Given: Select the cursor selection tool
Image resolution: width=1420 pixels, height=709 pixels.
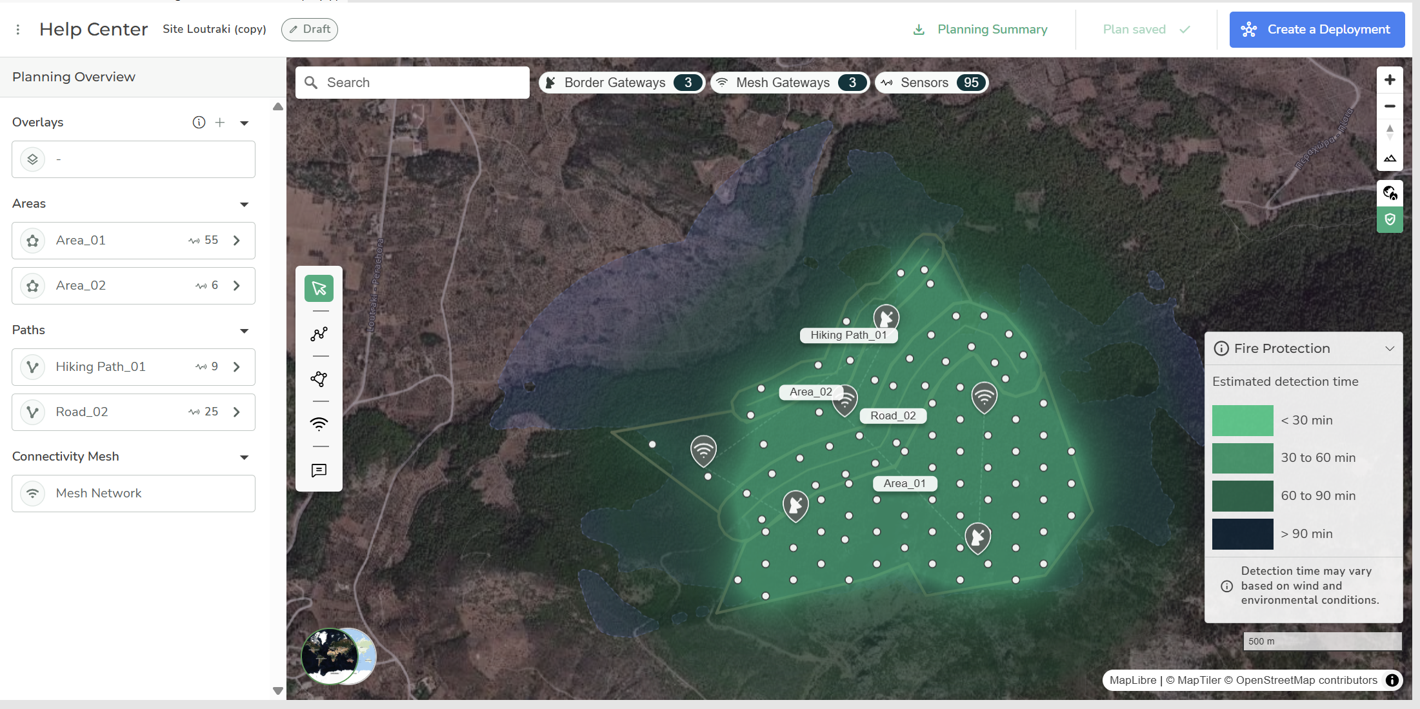Looking at the screenshot, I should 319,288.
